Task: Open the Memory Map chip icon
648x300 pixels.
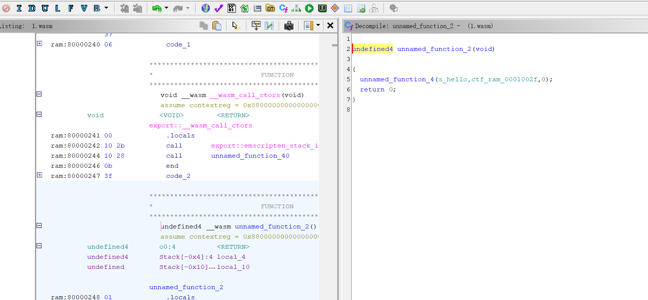Action: coord(322,8)
